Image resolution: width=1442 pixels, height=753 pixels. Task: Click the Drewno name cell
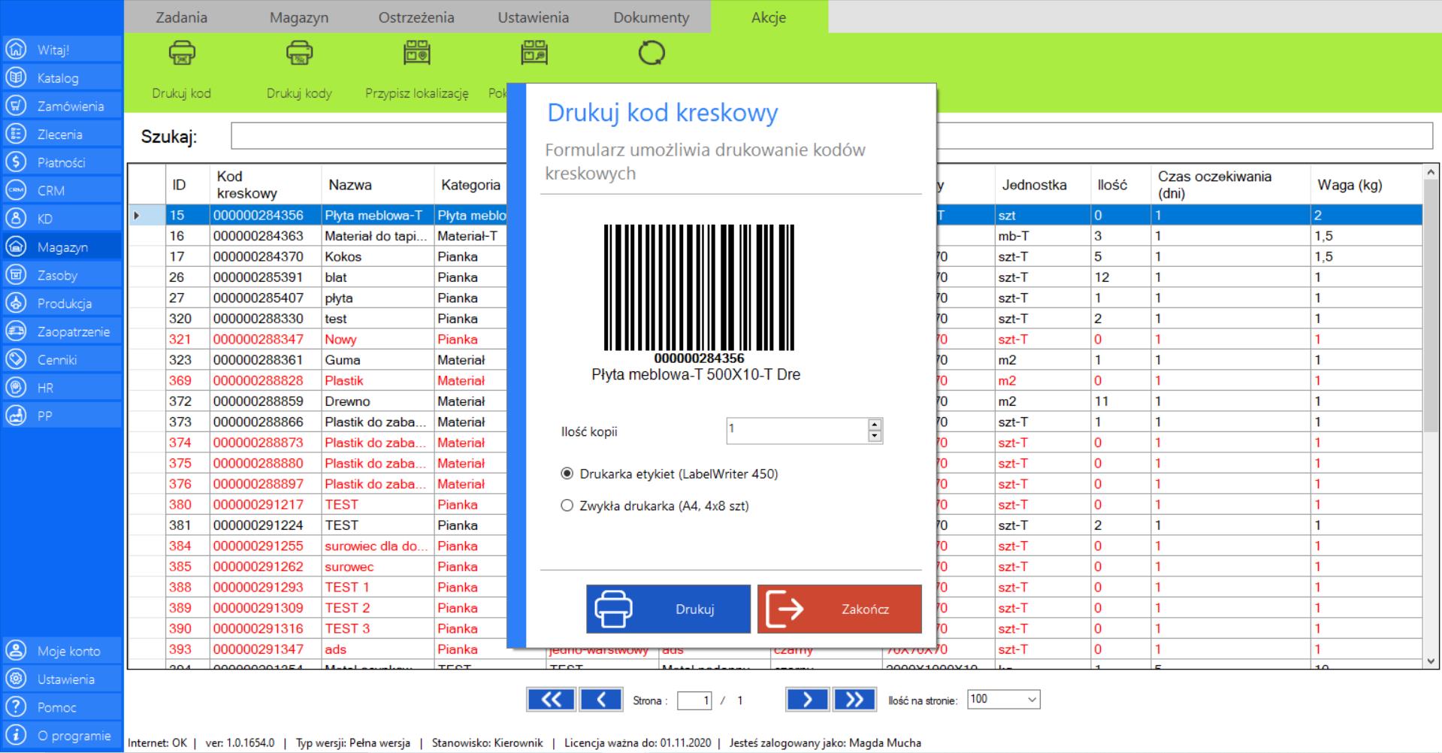[x=377, y=401]
